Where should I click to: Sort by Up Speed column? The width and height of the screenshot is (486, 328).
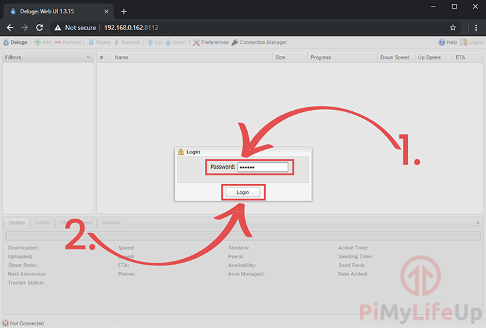(434, 57)
